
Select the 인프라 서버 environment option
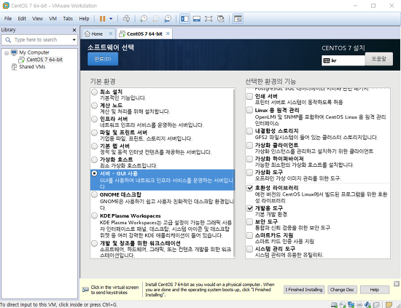click(x=94, y=119)
